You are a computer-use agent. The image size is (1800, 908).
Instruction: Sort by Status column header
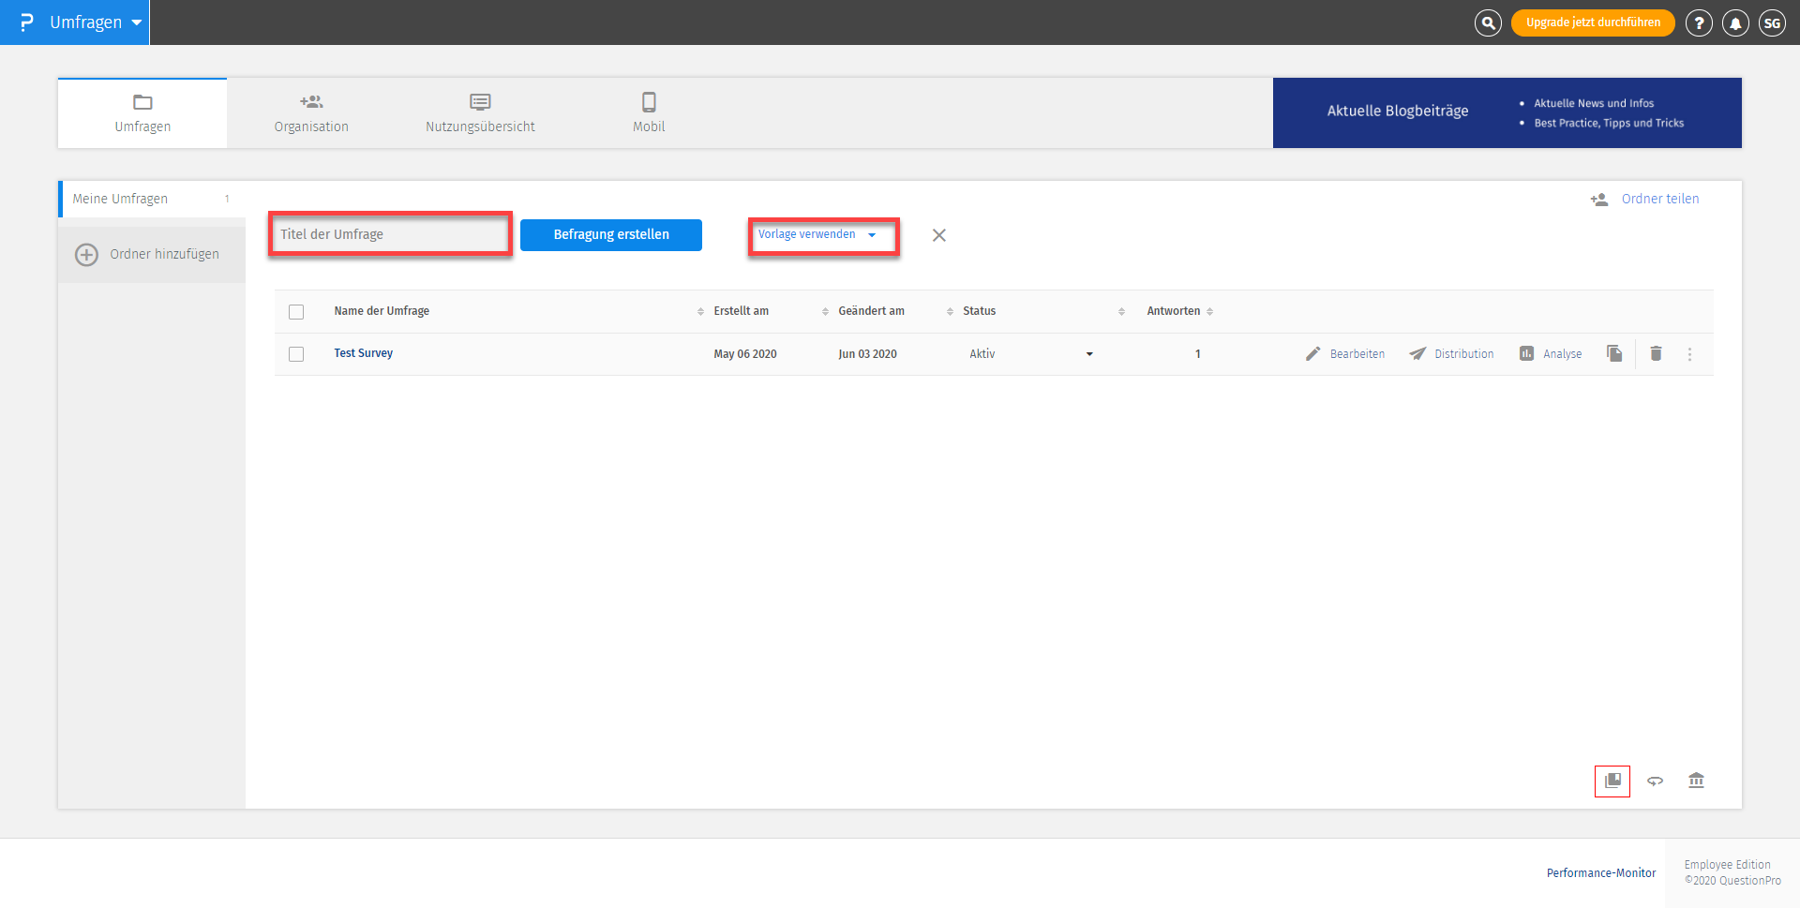click(979, 311)
